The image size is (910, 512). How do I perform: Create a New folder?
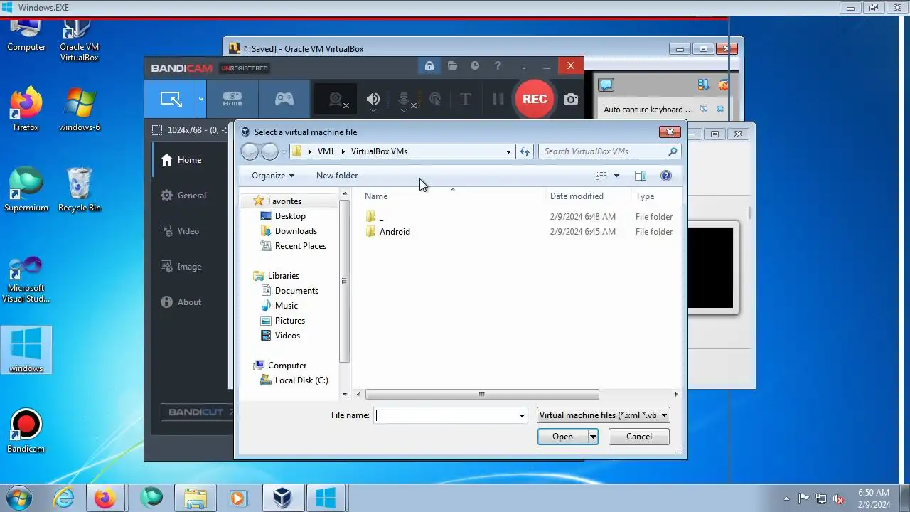[337, 176]
